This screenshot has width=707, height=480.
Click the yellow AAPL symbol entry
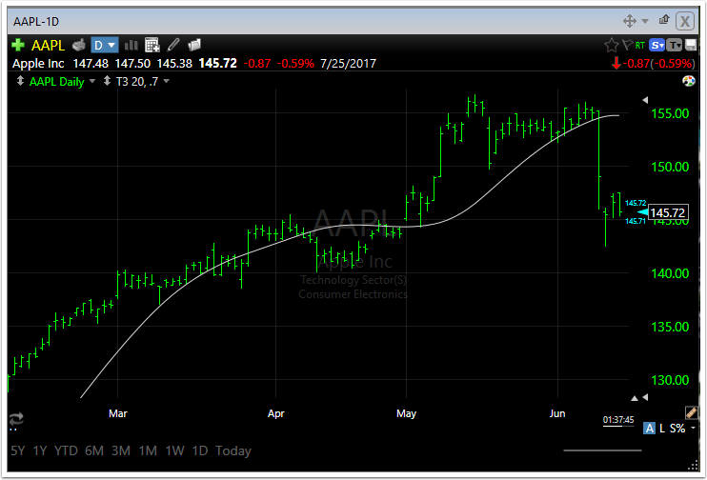49,46
